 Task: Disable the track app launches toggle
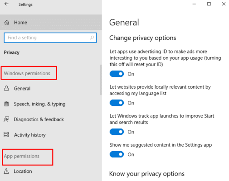click(x=117, y=132)
